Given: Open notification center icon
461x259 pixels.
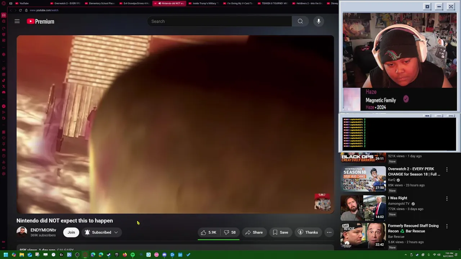Looking at the screenshot, I should [456, 255].
